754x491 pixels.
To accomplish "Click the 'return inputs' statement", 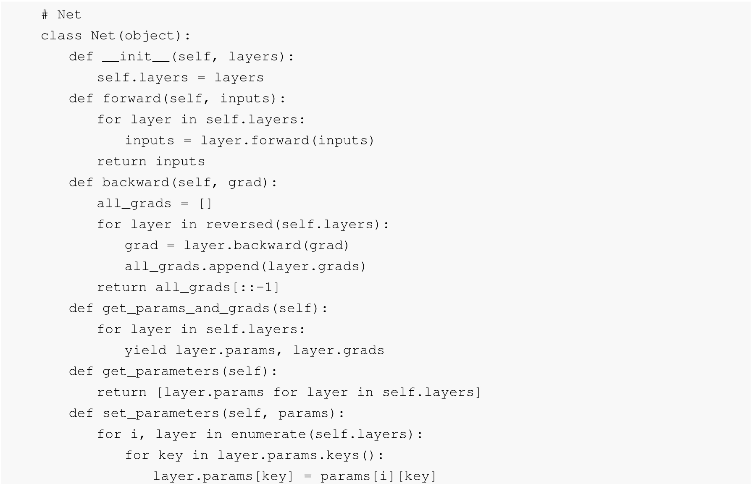I will click(151, 162).
